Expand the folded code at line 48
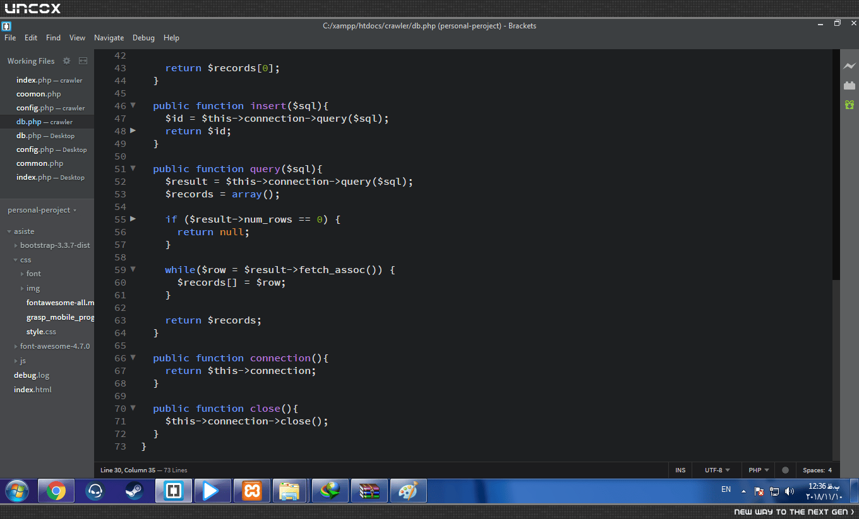Screen dimensions: 859x519 tap(133, 131)
